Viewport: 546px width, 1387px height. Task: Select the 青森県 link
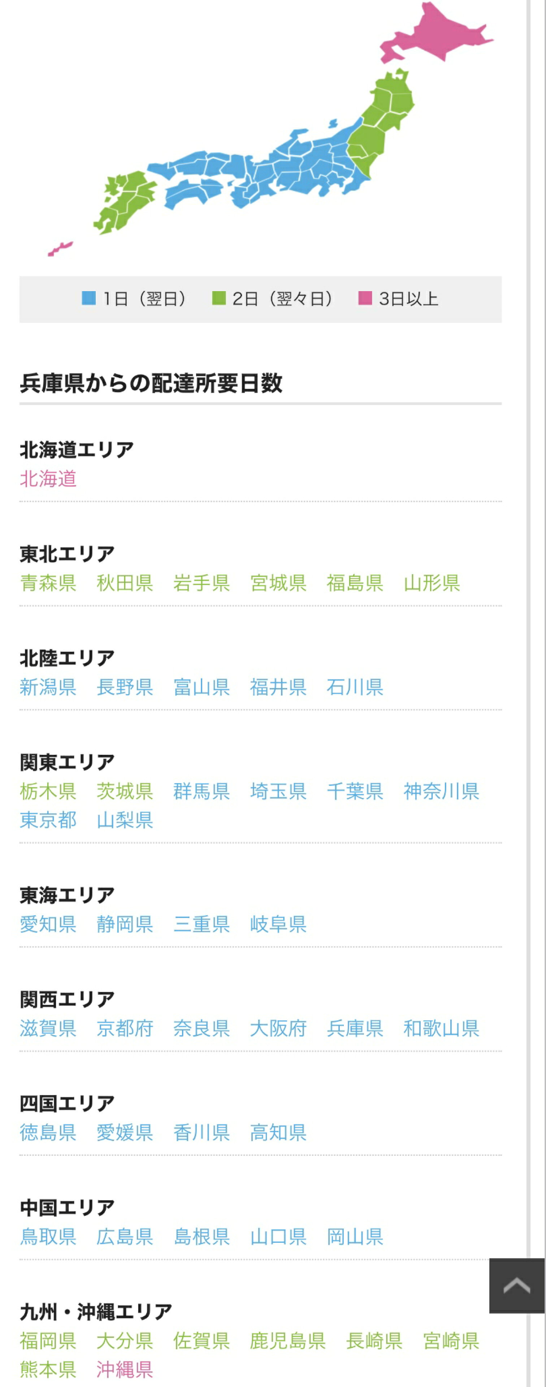48,583
